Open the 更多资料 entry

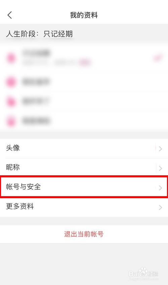point(84,207)
